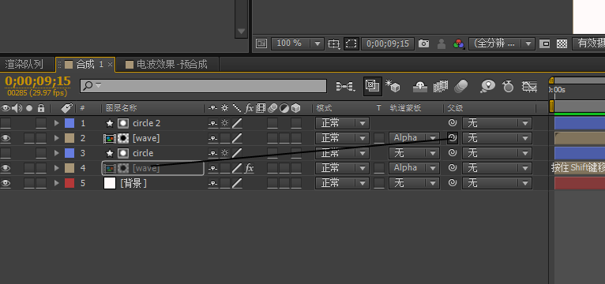
Task: Click label color swatch of circle 2
Action: 70,123
